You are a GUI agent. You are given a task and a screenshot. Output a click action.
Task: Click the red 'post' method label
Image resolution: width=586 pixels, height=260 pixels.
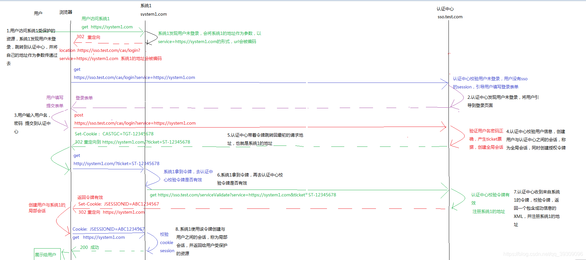click(x=79, y=115)
